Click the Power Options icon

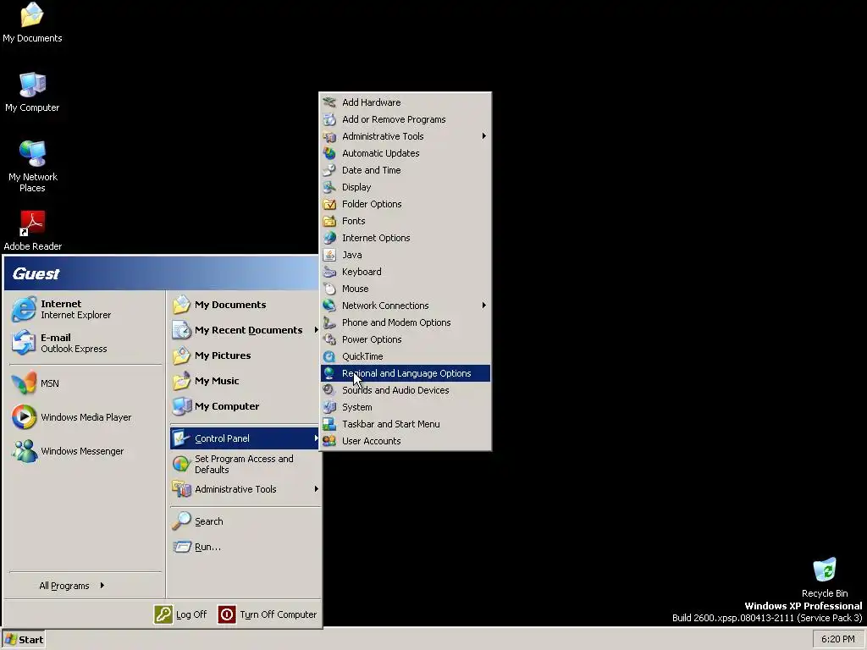click(329, 339)
